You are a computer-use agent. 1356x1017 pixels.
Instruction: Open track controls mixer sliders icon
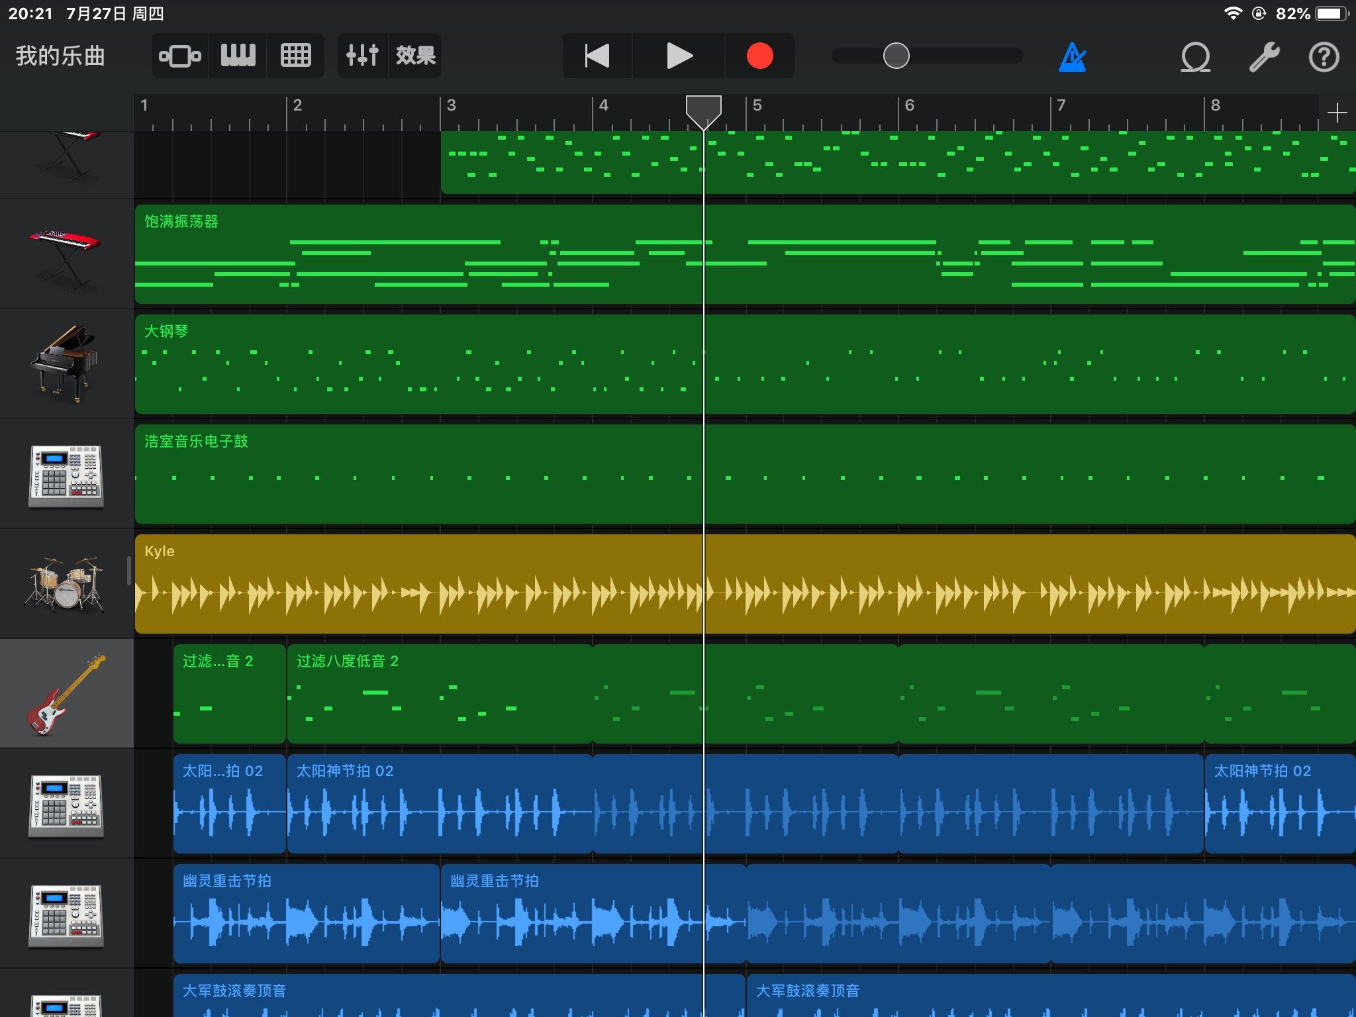click(x=362, y=56)
